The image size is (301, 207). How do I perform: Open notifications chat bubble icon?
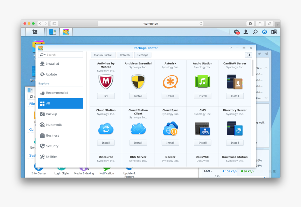point(237,32)
